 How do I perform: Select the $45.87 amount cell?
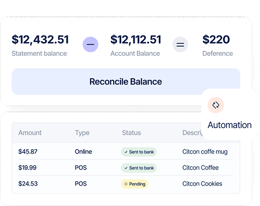28,152
